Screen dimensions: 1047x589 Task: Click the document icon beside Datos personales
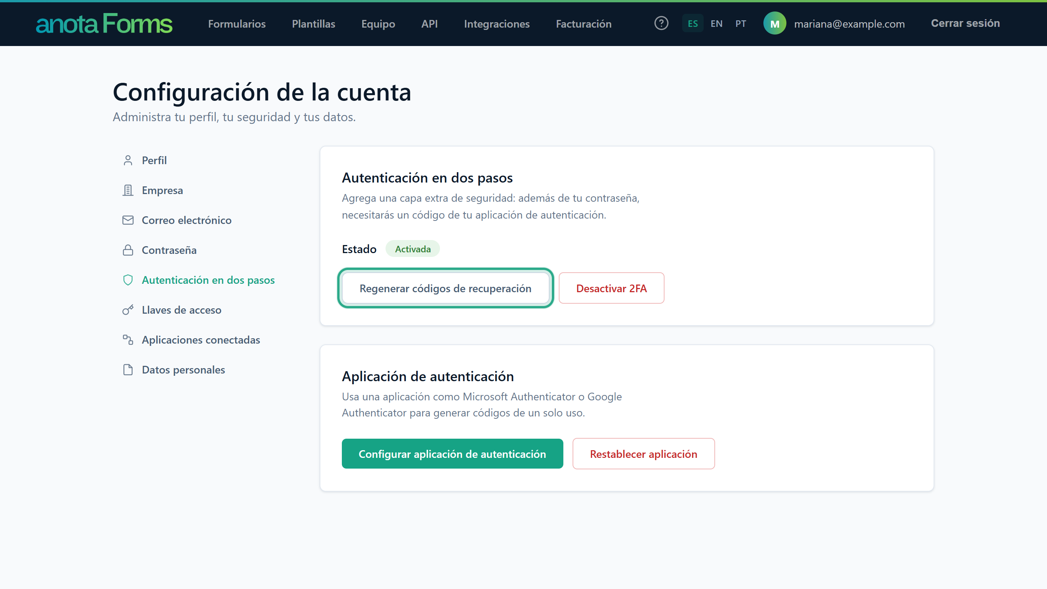tap(128, 370)
